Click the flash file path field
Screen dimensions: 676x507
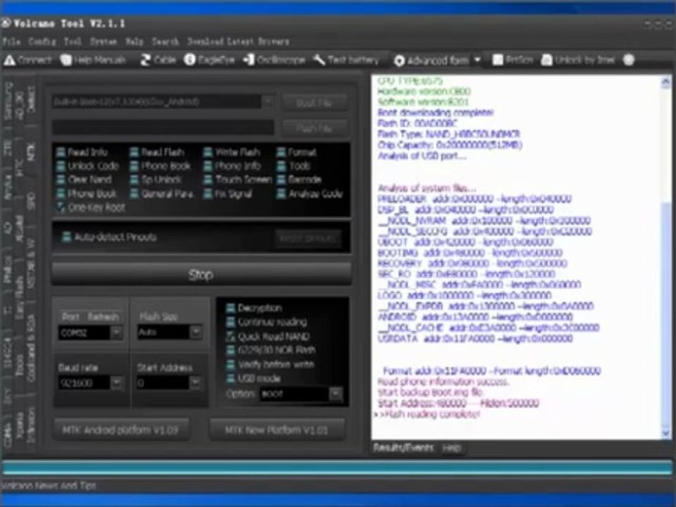(x=163, y=127)
